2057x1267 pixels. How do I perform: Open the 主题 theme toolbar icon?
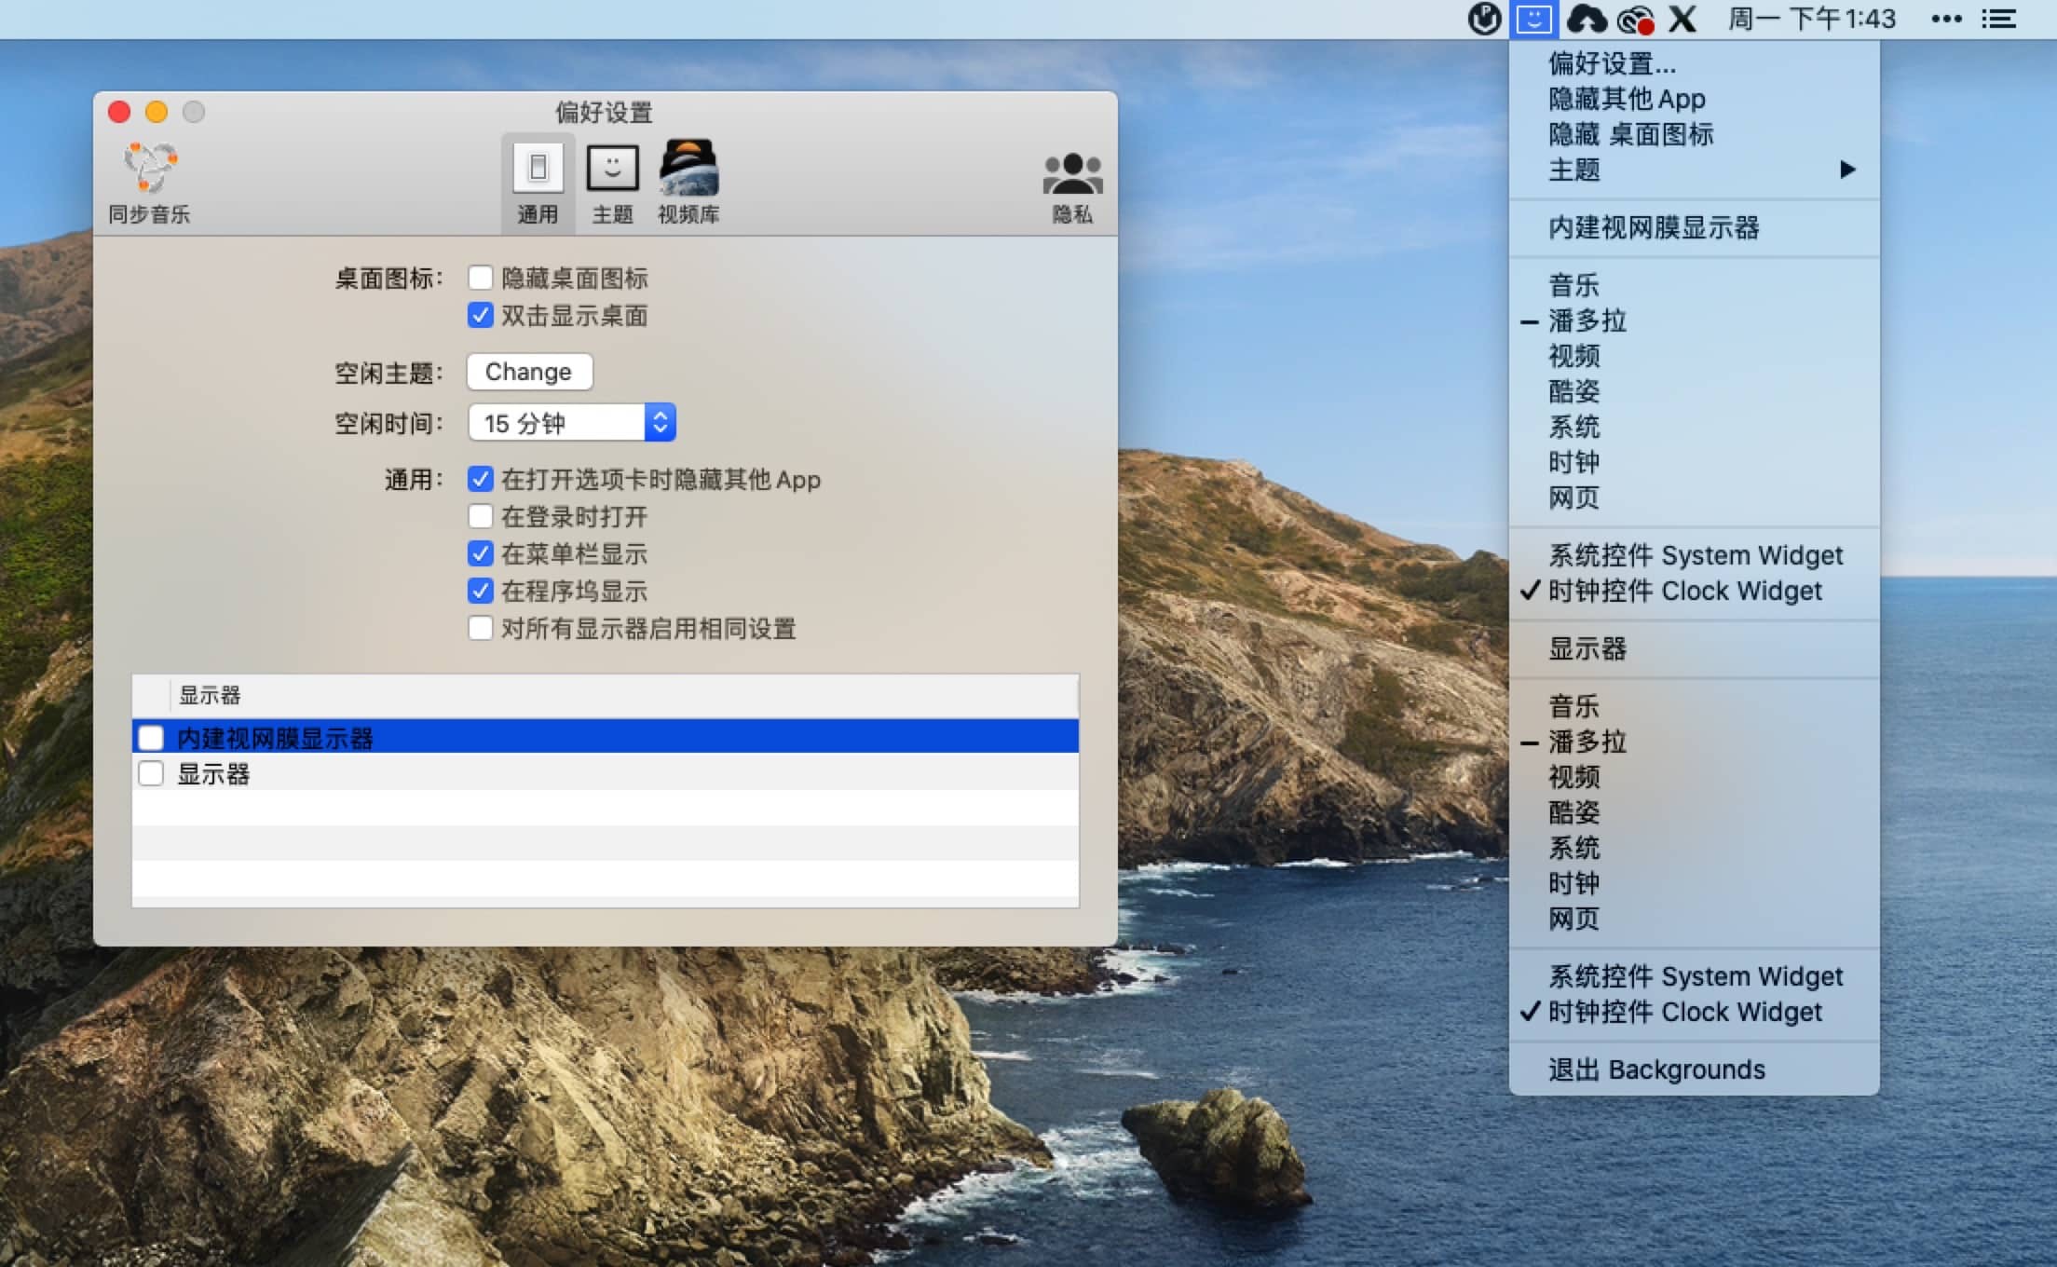(x=612, y=169)
